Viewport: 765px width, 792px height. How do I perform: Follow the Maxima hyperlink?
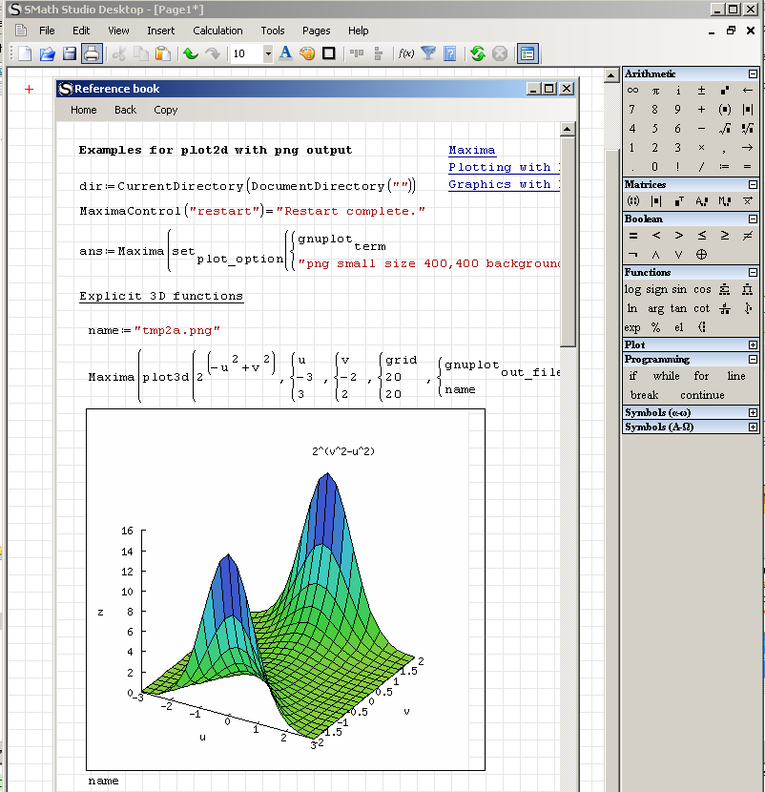pyautogui.click(x=471, y=150)
